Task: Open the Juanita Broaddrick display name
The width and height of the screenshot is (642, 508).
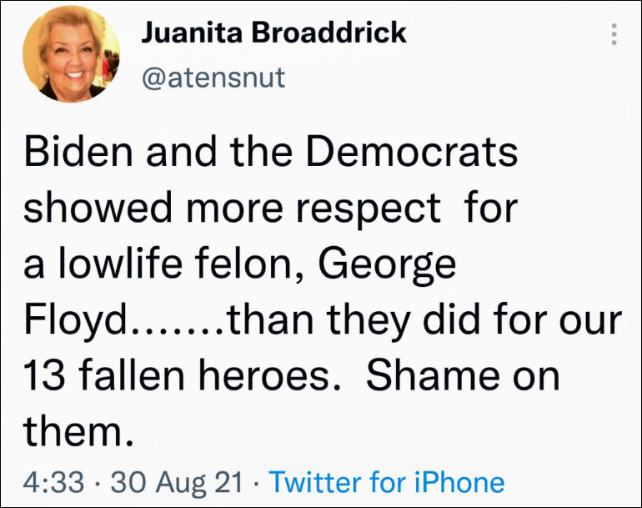Action: pos(274,33)
